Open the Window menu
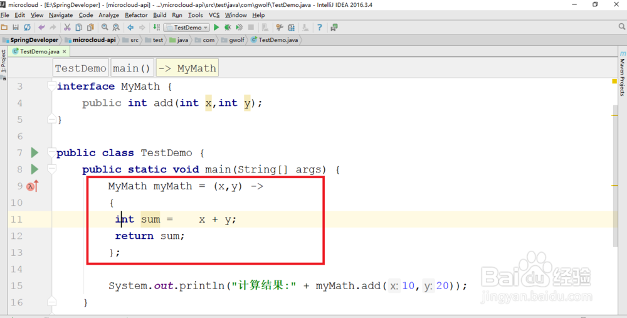The image size is (627, 318). pos(236,15)
